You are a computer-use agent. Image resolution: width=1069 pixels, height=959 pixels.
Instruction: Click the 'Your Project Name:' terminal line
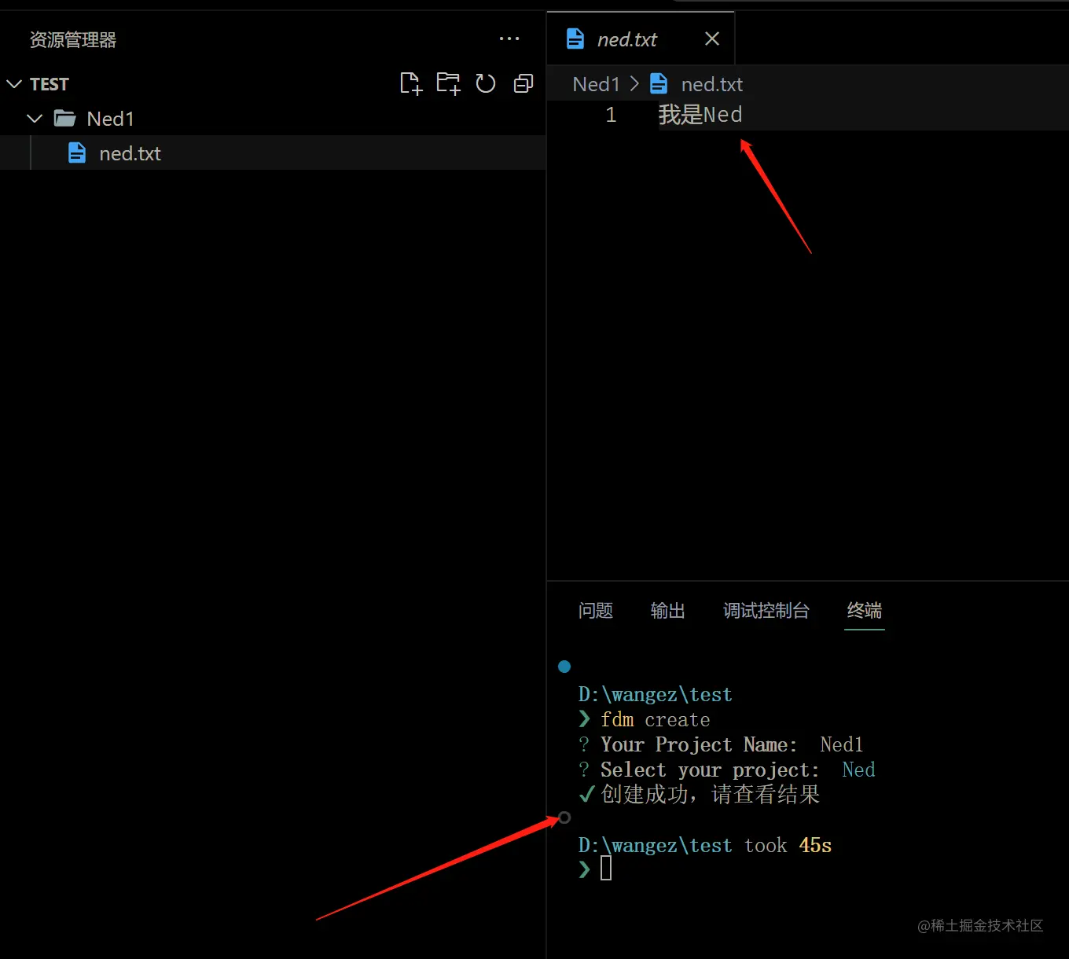coord(721,744)
